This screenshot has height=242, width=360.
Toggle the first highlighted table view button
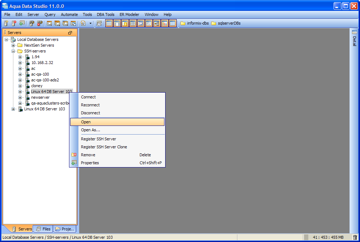point(109,23)
